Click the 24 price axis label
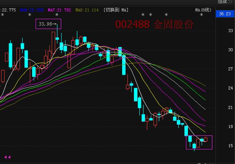Viewport: 235px width, 164px height. click(231, 88)
